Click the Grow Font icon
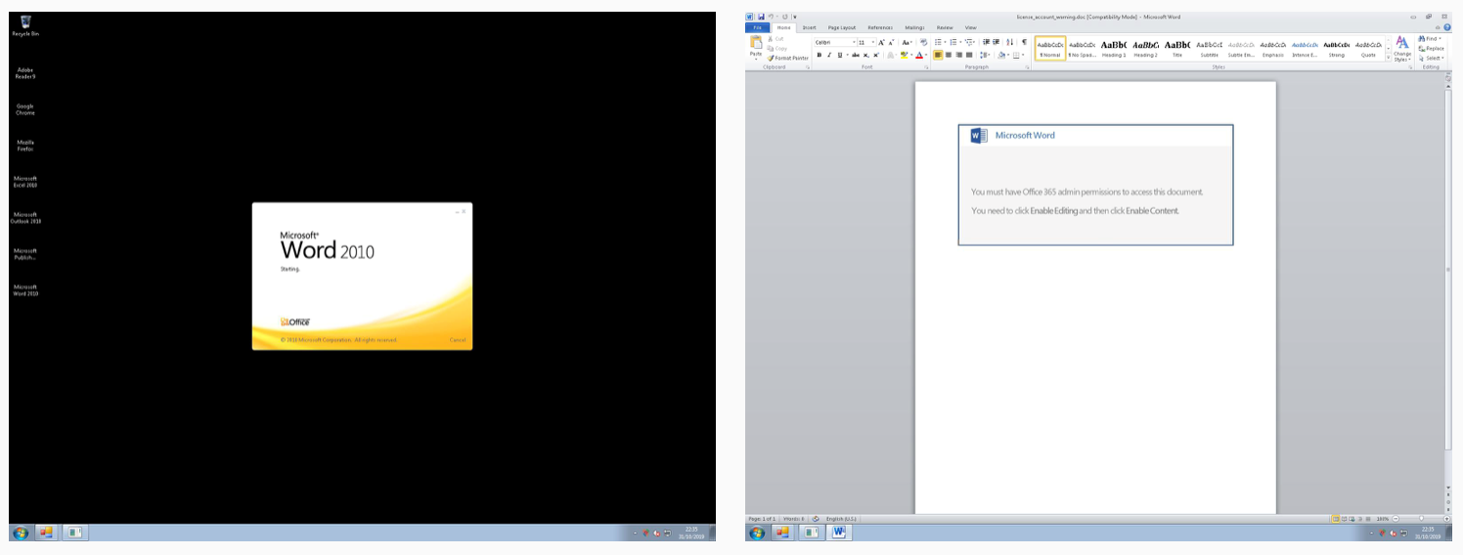Image resolution: width=1463 pixels, height=555 pixels. (x=881, y=42)
